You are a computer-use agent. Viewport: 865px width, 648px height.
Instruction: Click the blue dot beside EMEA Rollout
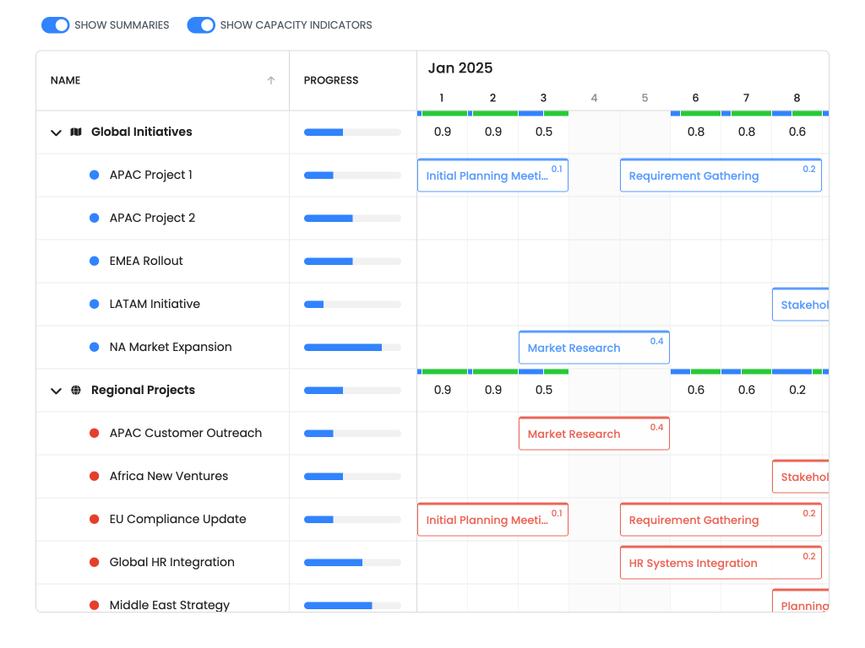coord(95,261)
